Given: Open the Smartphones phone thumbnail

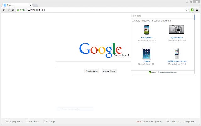Looking at the screenshot, I should point(147,30).
